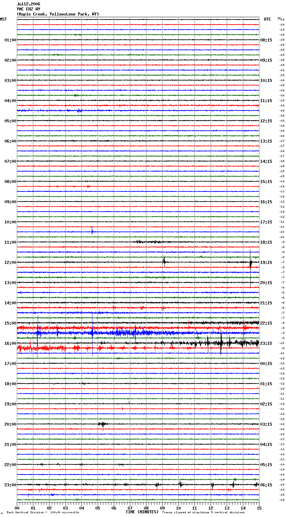Click the '03:15' UTC time label
286x517 pixels.
click(x=266, y=424)
